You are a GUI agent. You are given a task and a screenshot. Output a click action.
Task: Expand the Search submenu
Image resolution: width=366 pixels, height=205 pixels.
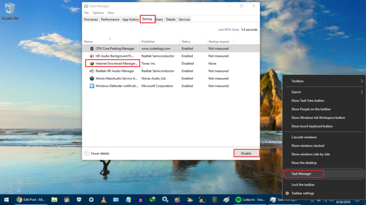click(x=324, y=92)
